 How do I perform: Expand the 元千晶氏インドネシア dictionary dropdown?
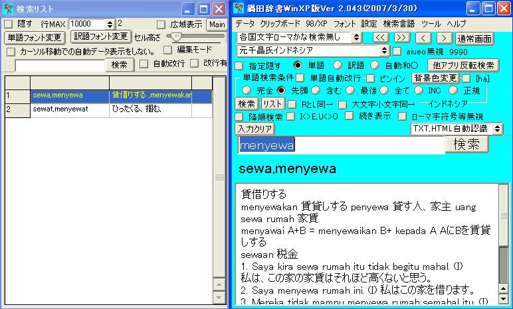385,51
